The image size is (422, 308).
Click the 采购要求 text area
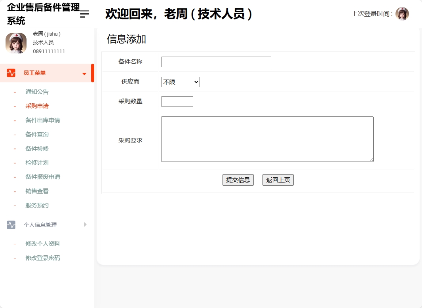(x=267, y=139)
